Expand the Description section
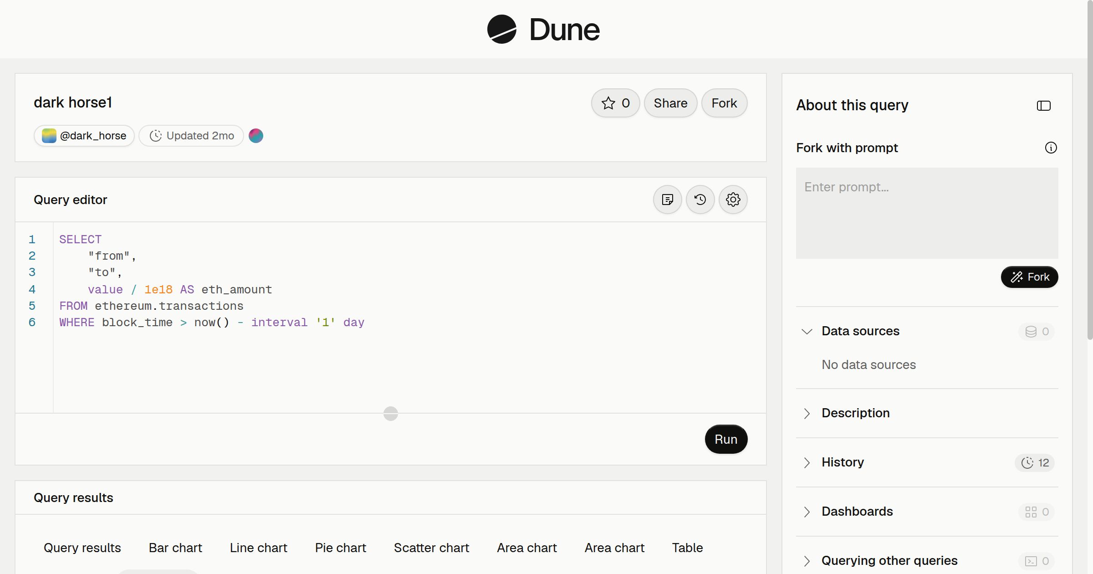Viewport: 1093px width, 574px height. click(x=807, y=413)
